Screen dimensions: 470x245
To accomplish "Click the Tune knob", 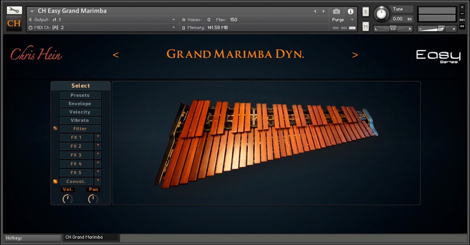I will [x=381, y=14].
